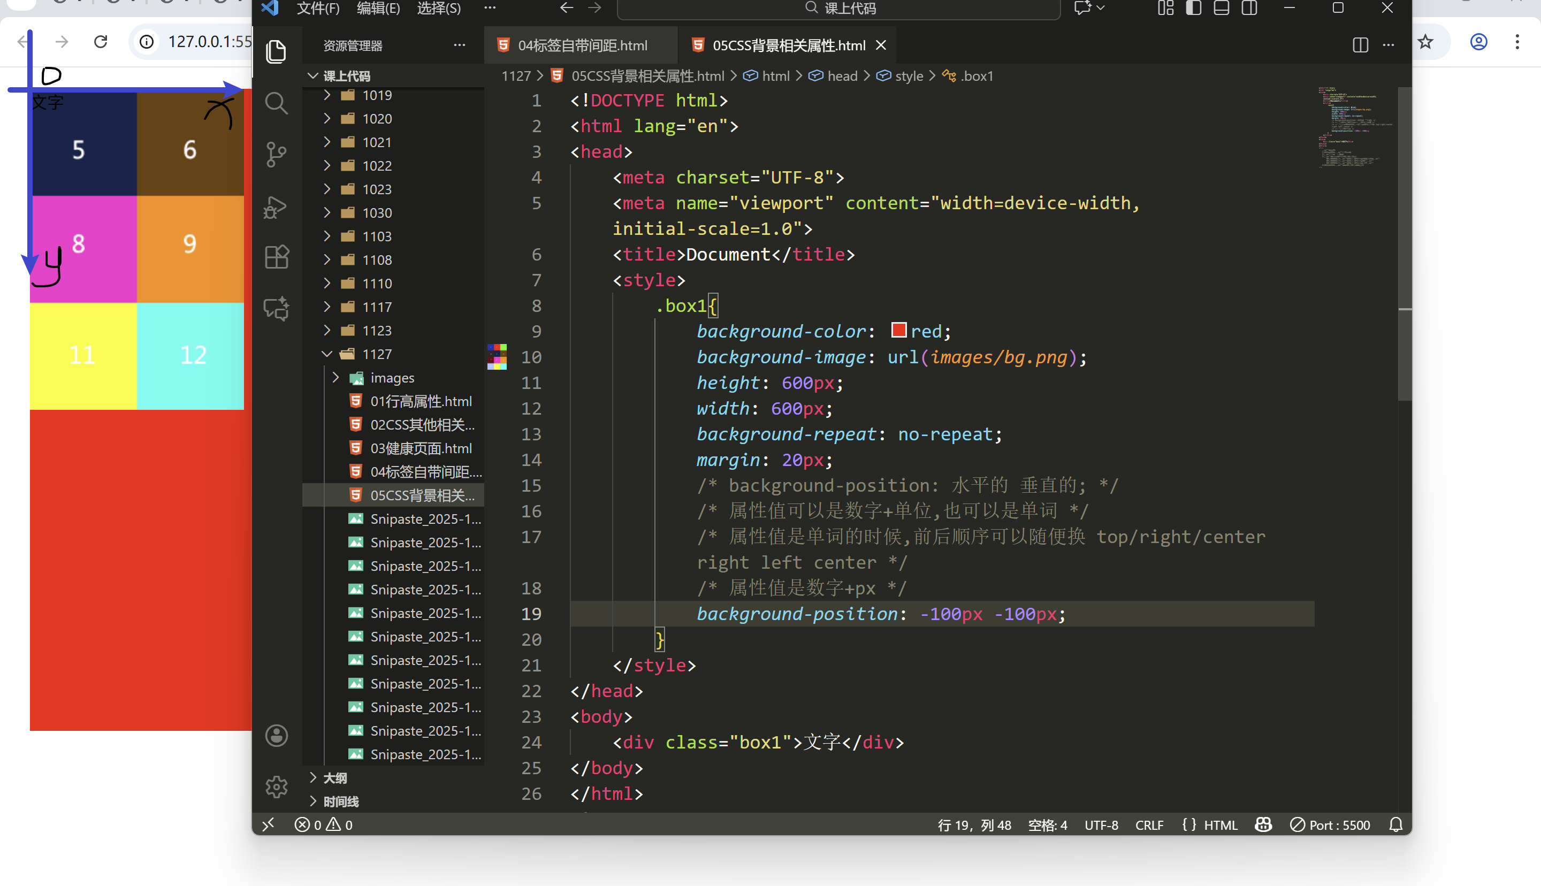Viewport: 1541px width, 886px height.
Task: Reload the page in the browser
Action: 101,41
